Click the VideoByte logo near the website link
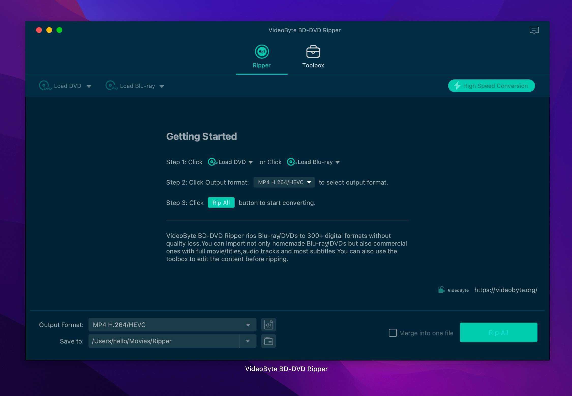Image resolution: width=572 pixels, height=396 pixels. point(453,290)
